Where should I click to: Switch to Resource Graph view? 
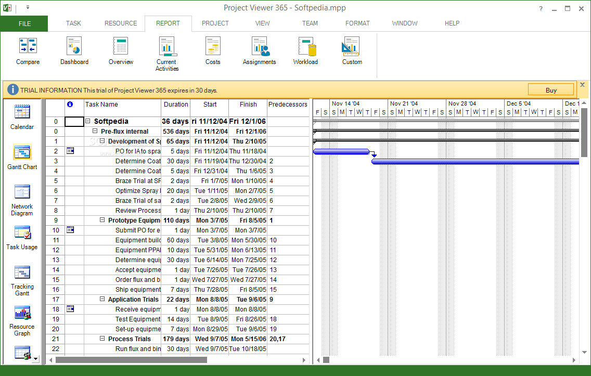click(x=22, y=321)
